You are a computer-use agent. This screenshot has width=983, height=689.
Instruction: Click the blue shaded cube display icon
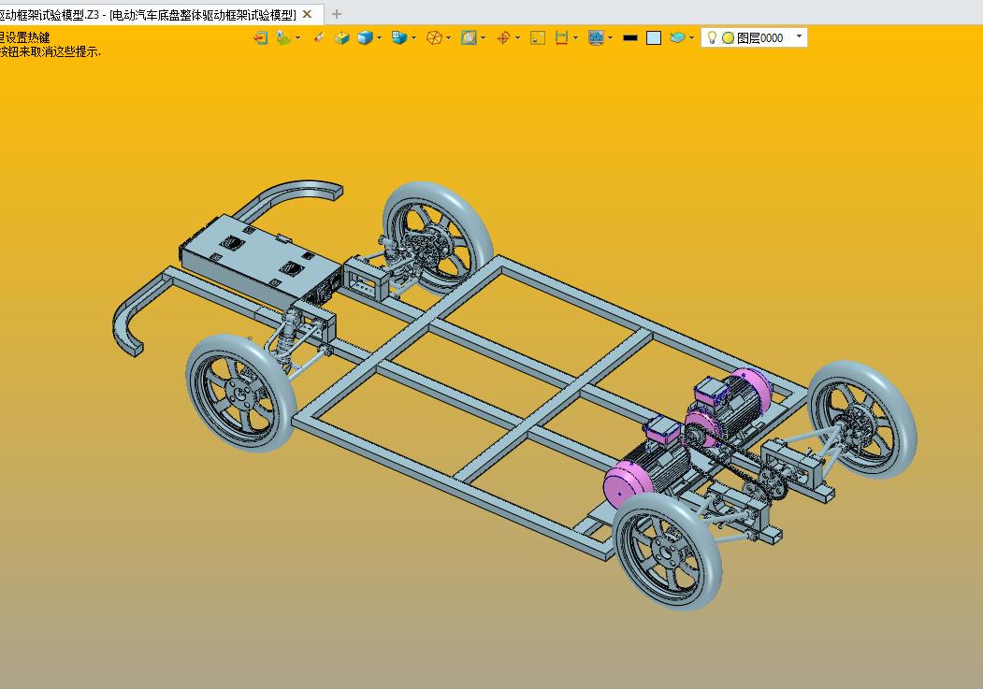(x=365, y=37)
